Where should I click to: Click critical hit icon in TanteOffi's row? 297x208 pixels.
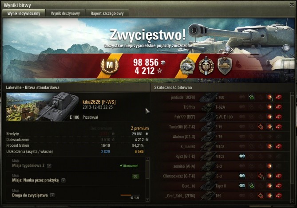(261, 127)
